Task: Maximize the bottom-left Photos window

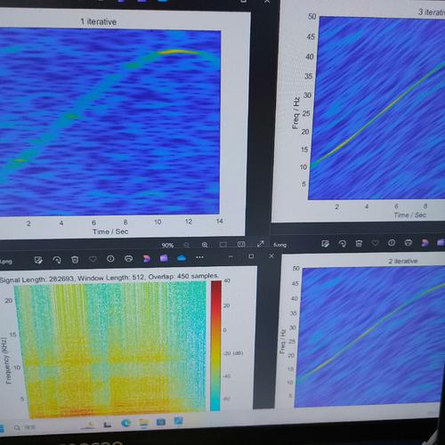Action: (x=251, y=256)
